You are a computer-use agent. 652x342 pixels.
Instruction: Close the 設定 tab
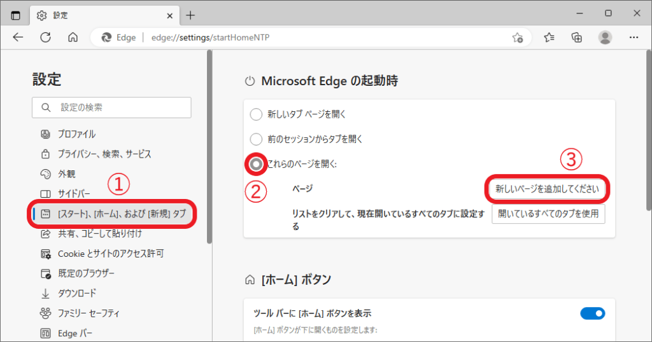pos(169,16)
